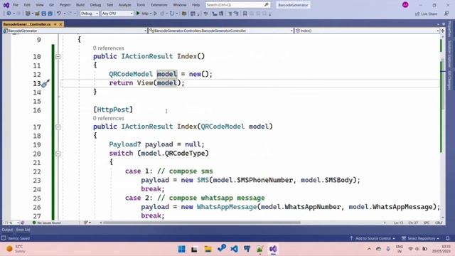
Task: Click the Navigate Backward icon in the toolbar
Action: click(x=9, y=14)
